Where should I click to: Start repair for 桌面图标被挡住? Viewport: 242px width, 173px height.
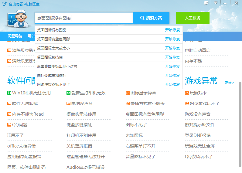coord(172,57)
